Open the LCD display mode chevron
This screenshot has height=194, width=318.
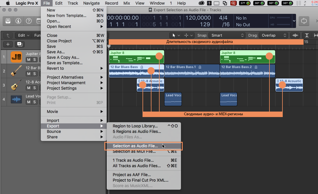coord(294,21)
